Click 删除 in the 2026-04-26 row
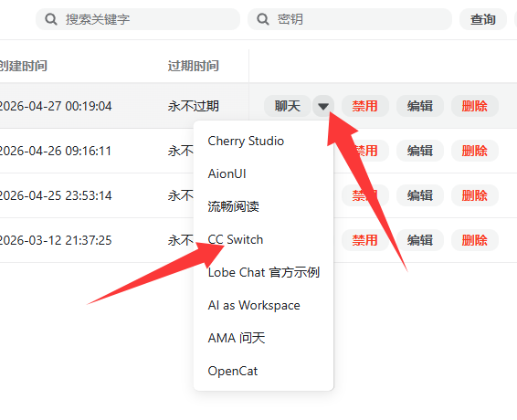This screenshot has height=420, width=517. [474, 151]
